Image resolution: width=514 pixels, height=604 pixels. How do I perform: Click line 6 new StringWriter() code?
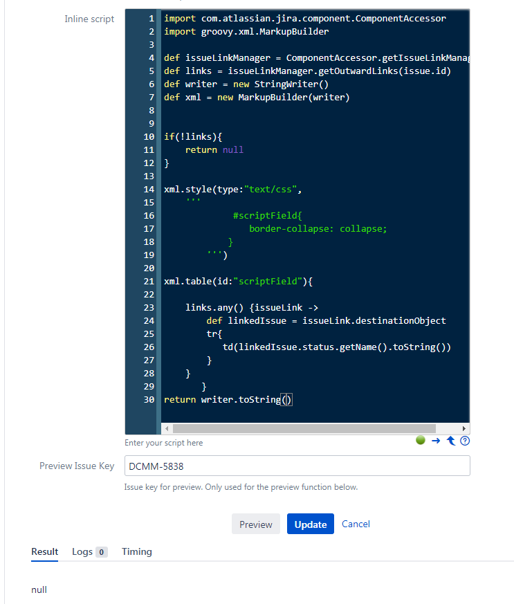[x=246, y=84]
